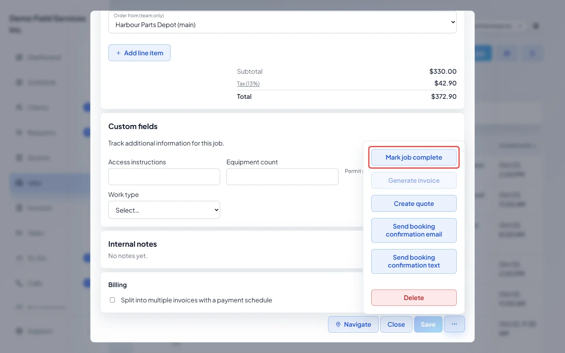Viewport: 565px width, 353px height.
Task: Select the tax amount $42.90
Action: [445, 83]
